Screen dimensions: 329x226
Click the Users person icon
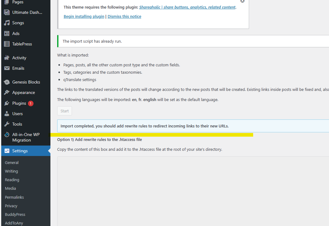7,114
